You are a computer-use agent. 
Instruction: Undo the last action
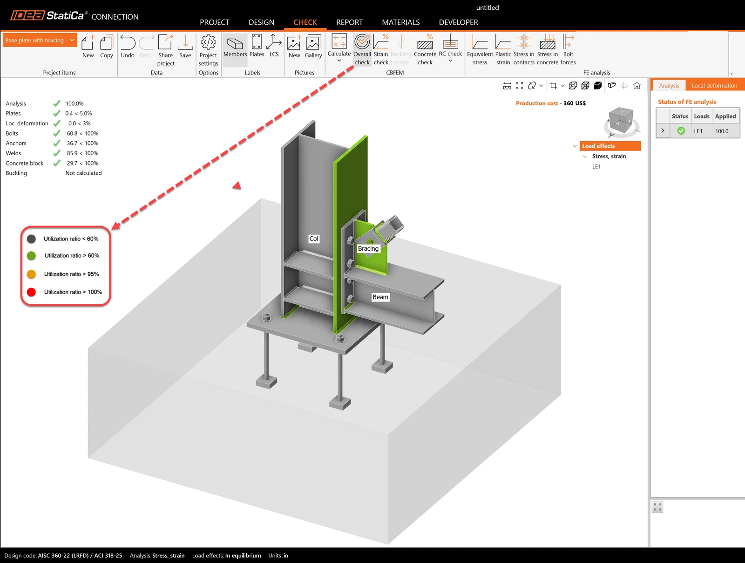(128, 46)
